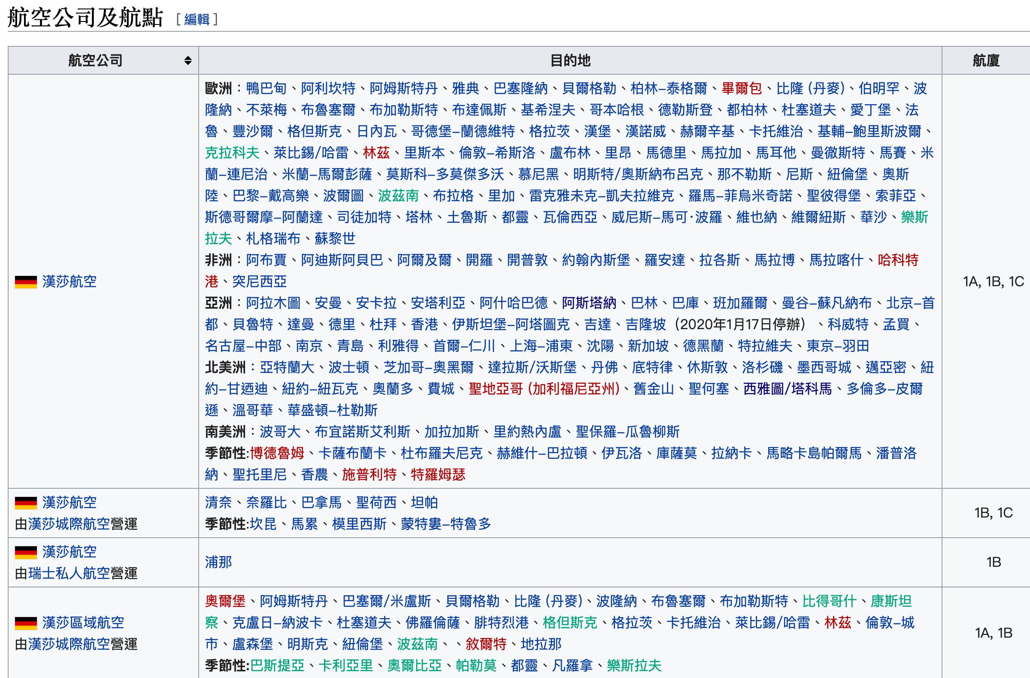This screenshot has width=1030, height=678.
Task: Click German flag in 瑞士私人航空 row
Action: point(26,552)
